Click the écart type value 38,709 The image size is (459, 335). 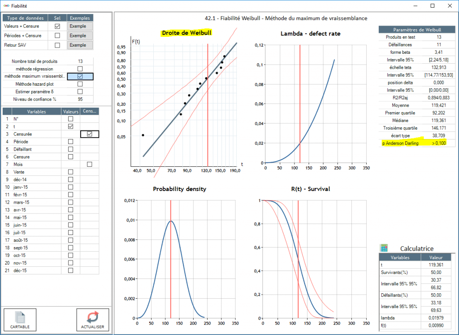(x=438, y=135)
